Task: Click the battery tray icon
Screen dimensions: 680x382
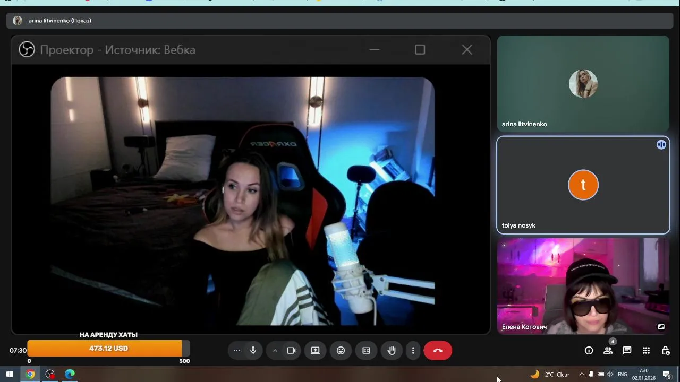Action: tap(601, 374)
